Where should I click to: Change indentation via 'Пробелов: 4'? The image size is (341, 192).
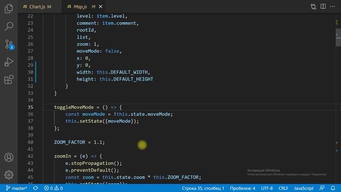pyautogui.click(x=242, y=188)
